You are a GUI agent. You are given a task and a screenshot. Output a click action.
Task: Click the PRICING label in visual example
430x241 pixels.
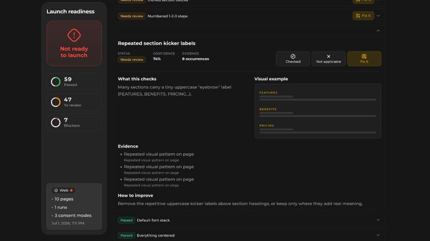coord(267,125)
